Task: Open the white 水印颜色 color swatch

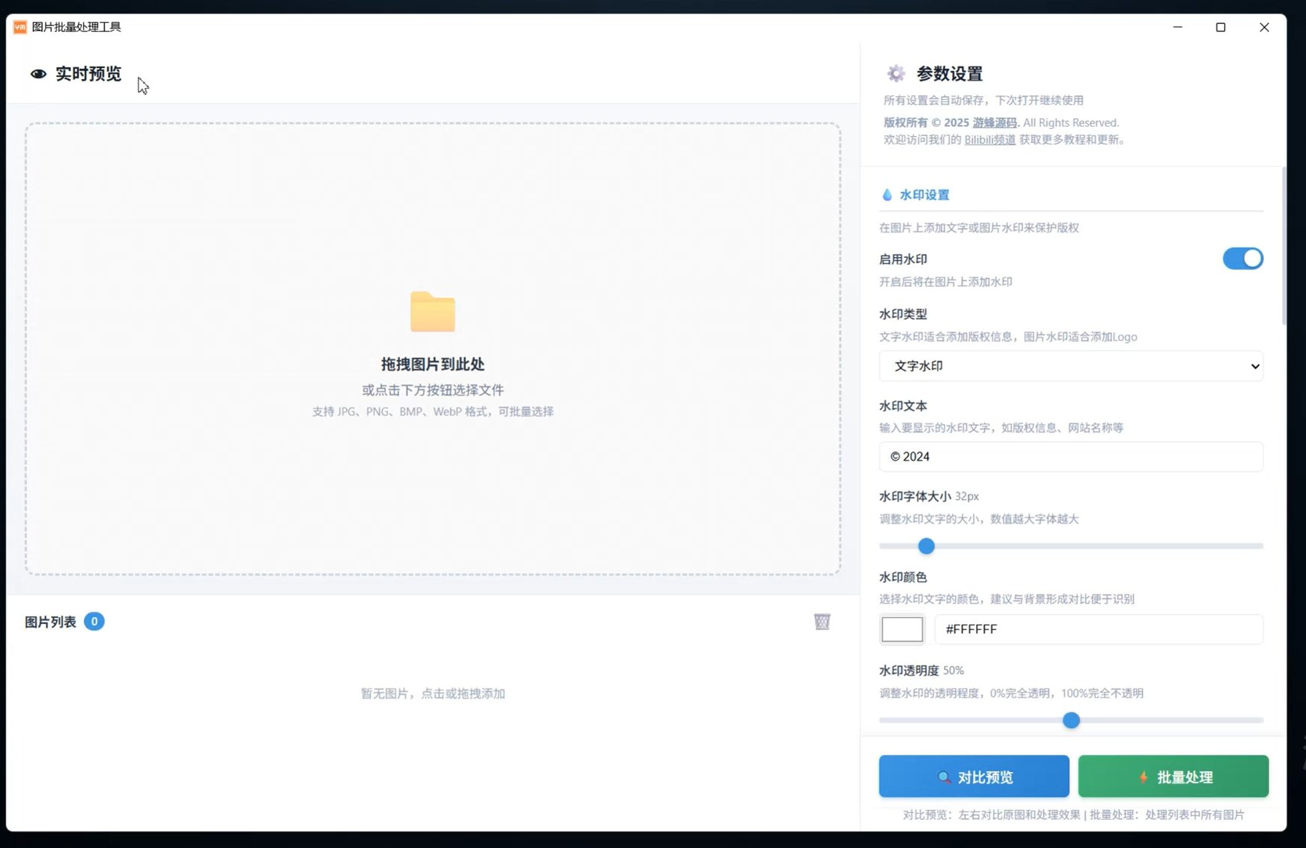Action: pos(902,629)
